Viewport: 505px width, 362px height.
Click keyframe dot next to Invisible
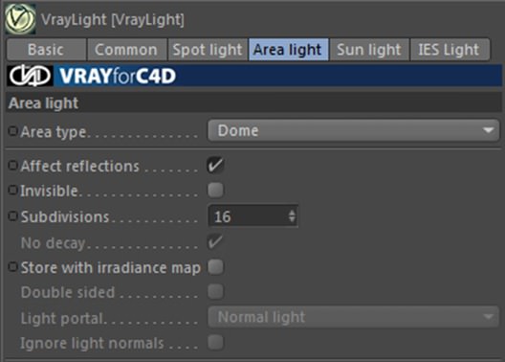click(x=12, y=191)
